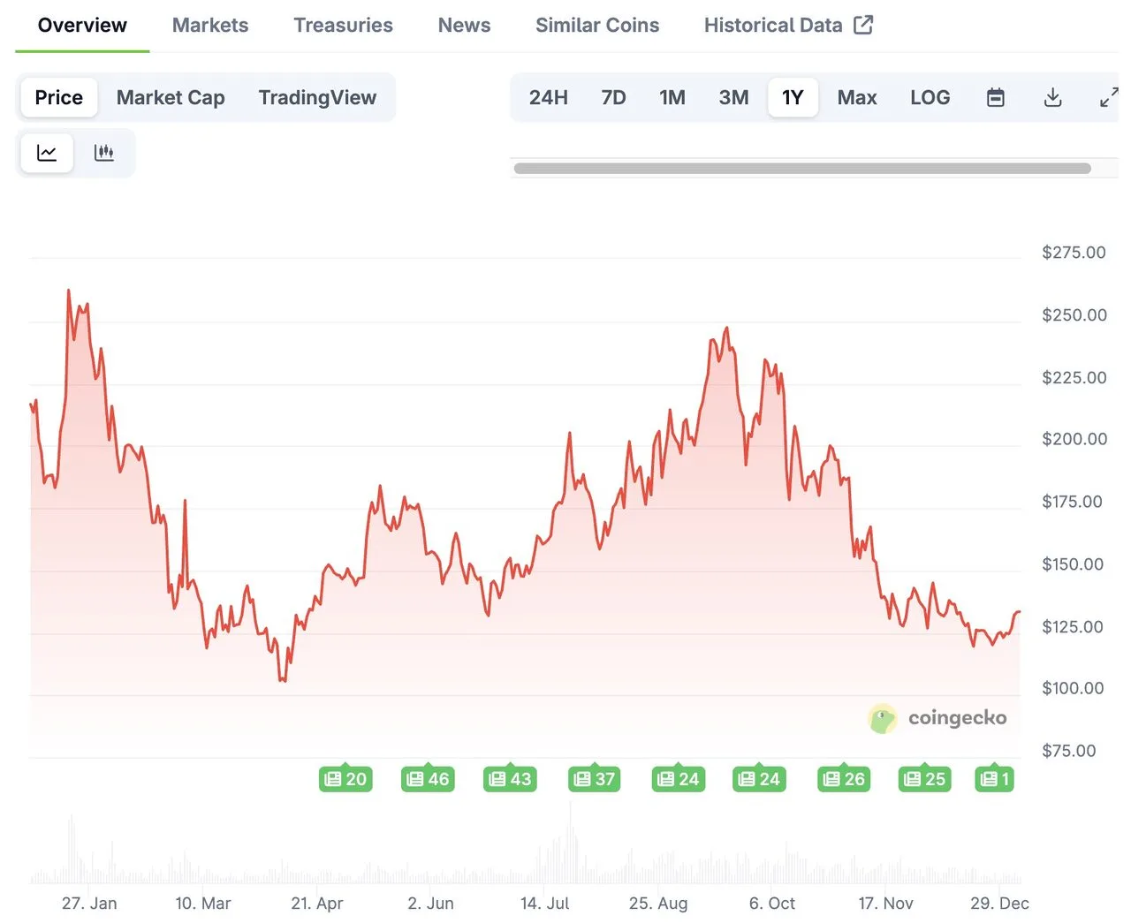Switch to line chart view
This screenshot has height=923, width=1131.
tap(47, 153)
